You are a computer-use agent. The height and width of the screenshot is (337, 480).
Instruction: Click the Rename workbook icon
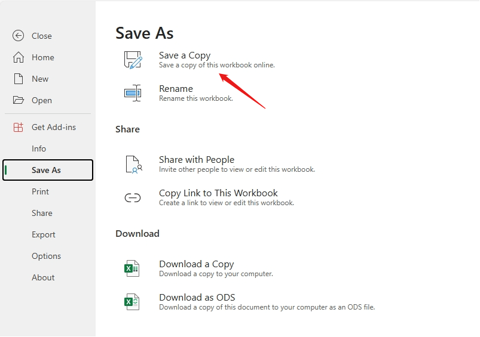(133, 93)
